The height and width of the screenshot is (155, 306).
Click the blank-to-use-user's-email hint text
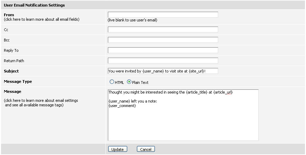[x=132, y=20]
